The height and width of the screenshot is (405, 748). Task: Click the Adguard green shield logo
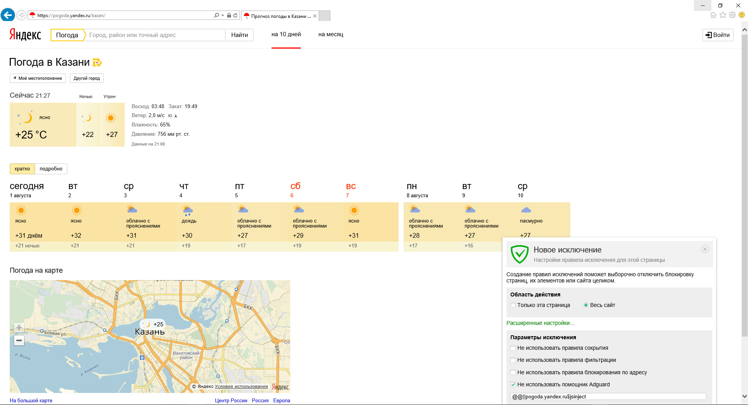tap(520, 254)
